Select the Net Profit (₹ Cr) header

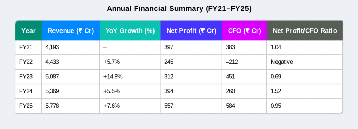tap(191, 31)
